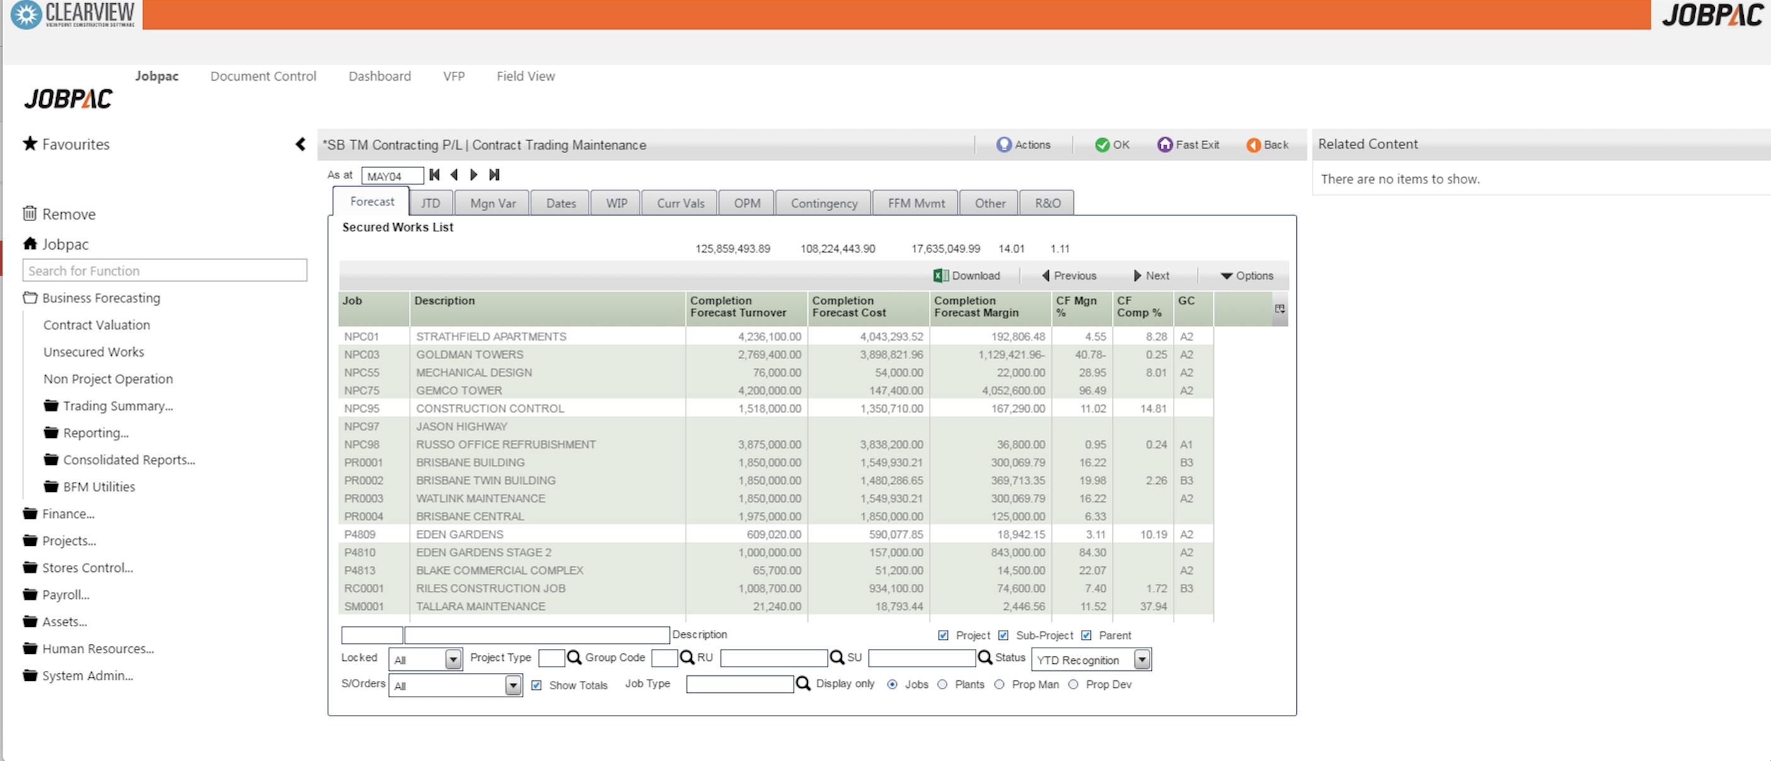Go to previous period arrow

coord(454,175)
